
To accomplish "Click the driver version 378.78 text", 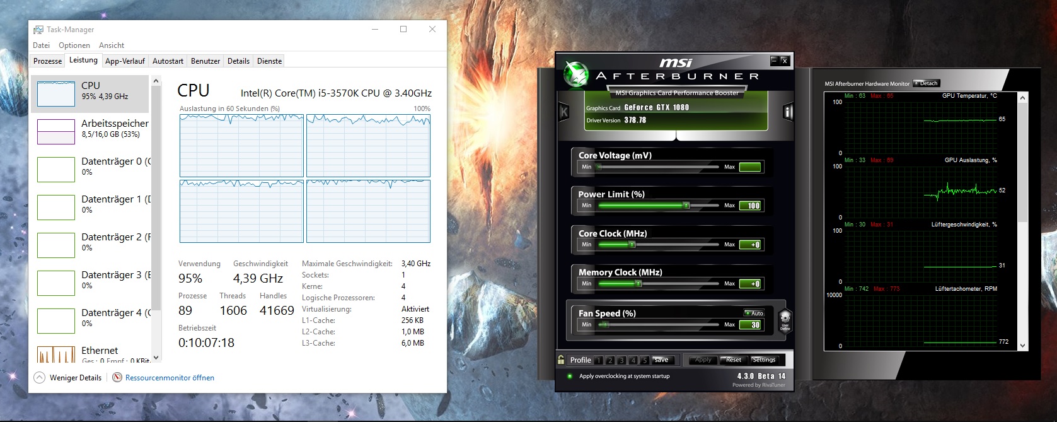I will [x=635, y=120].
